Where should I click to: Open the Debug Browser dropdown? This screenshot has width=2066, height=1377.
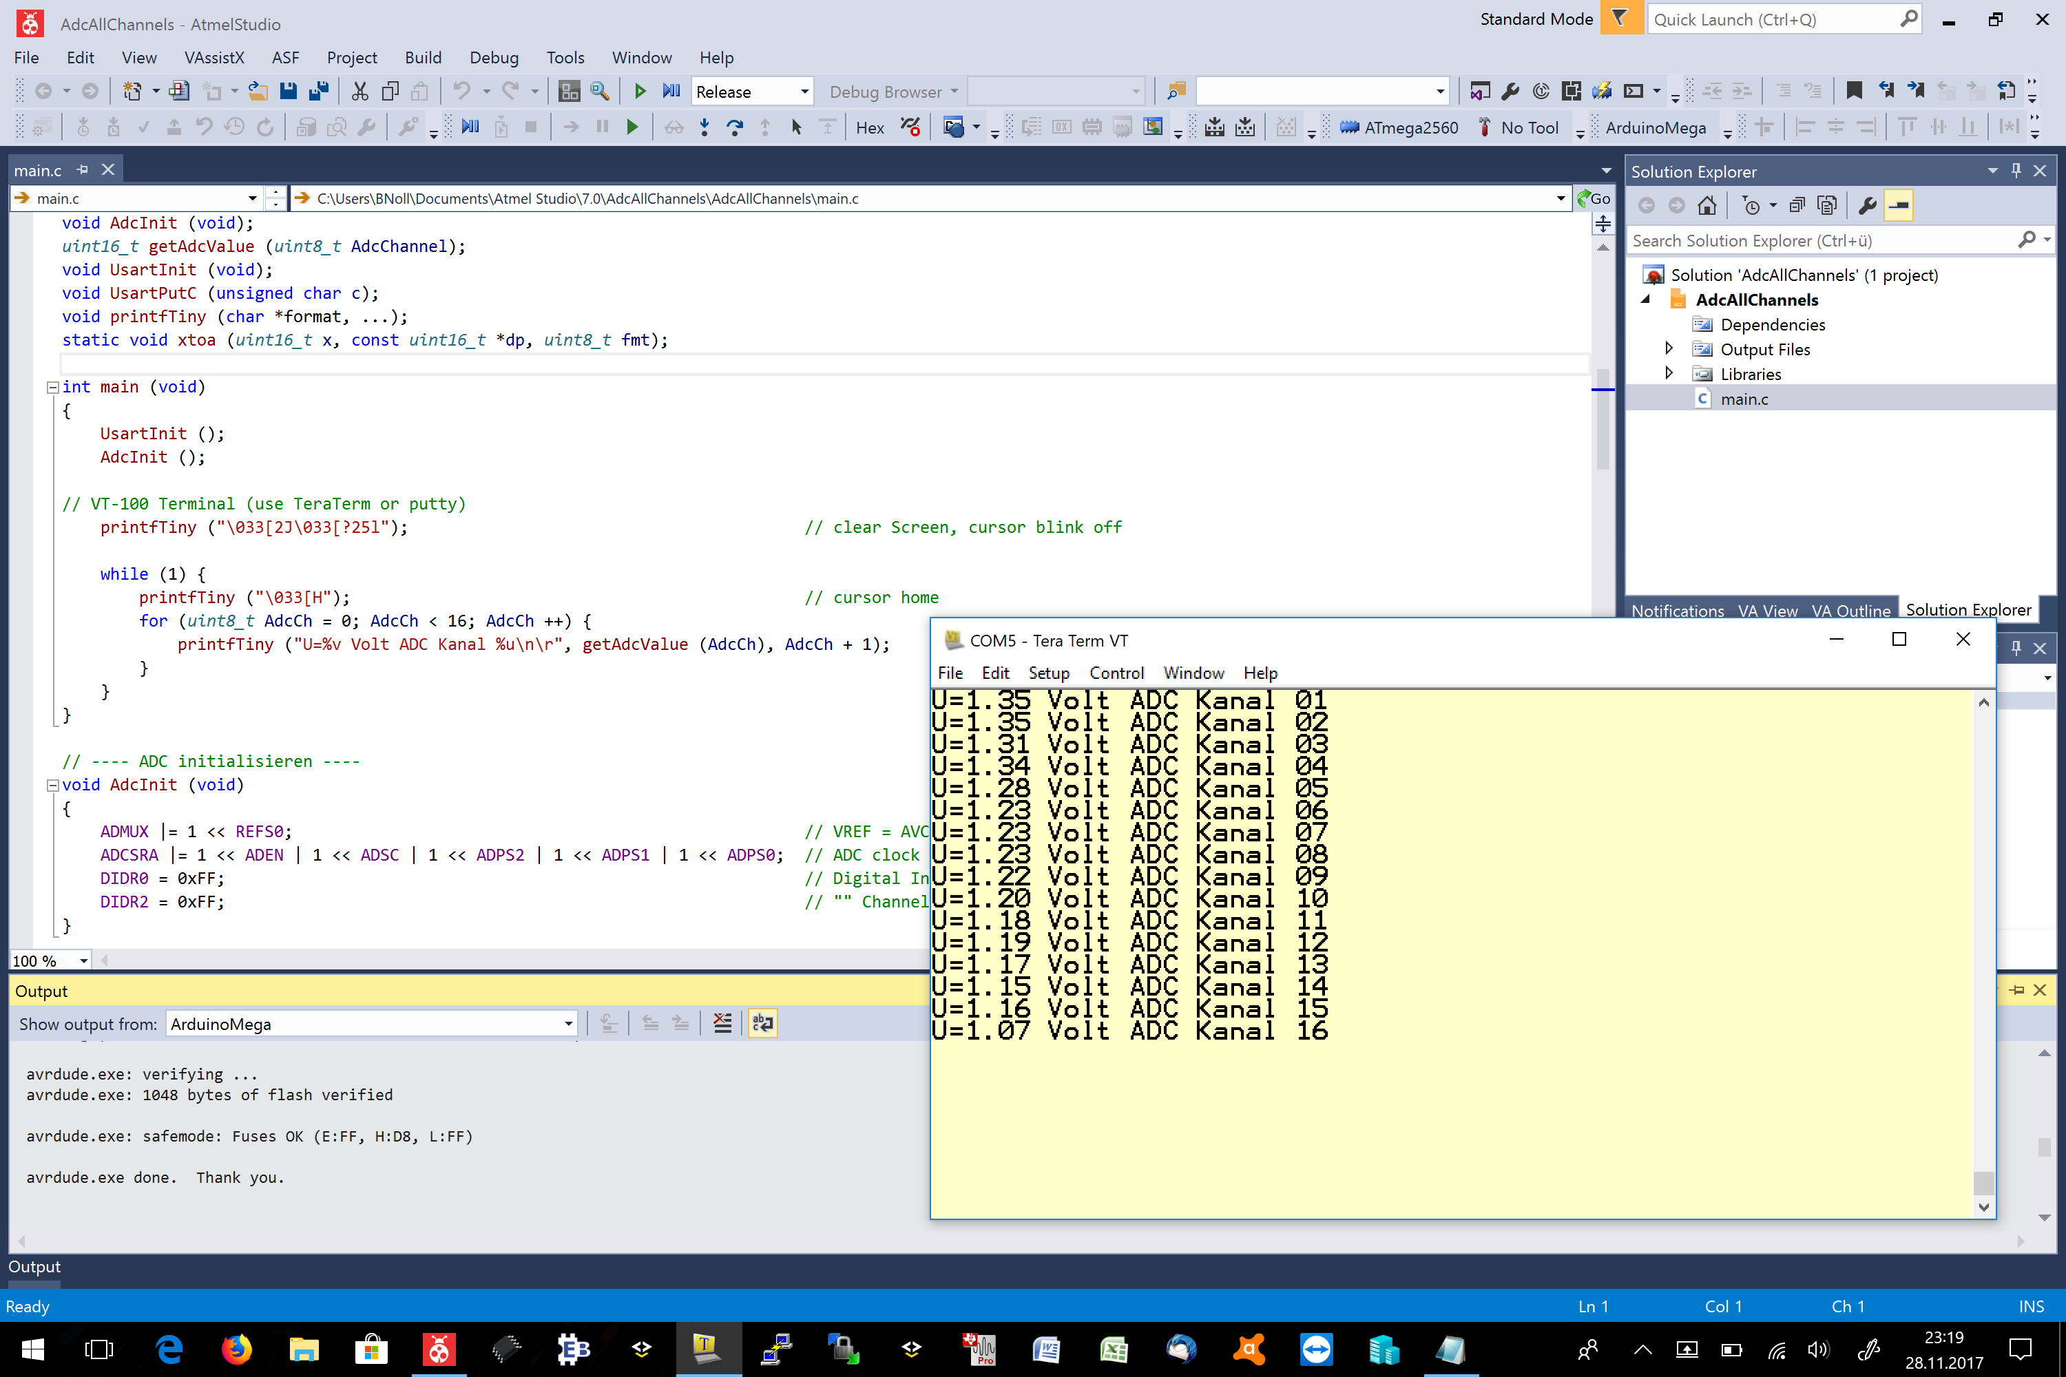894,92
